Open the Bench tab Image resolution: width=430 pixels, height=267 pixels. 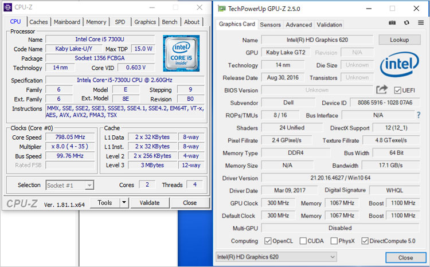(x=170, y=22)
